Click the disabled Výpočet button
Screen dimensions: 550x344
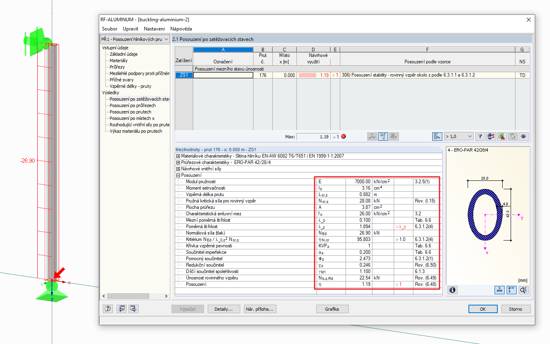[188, 309]
